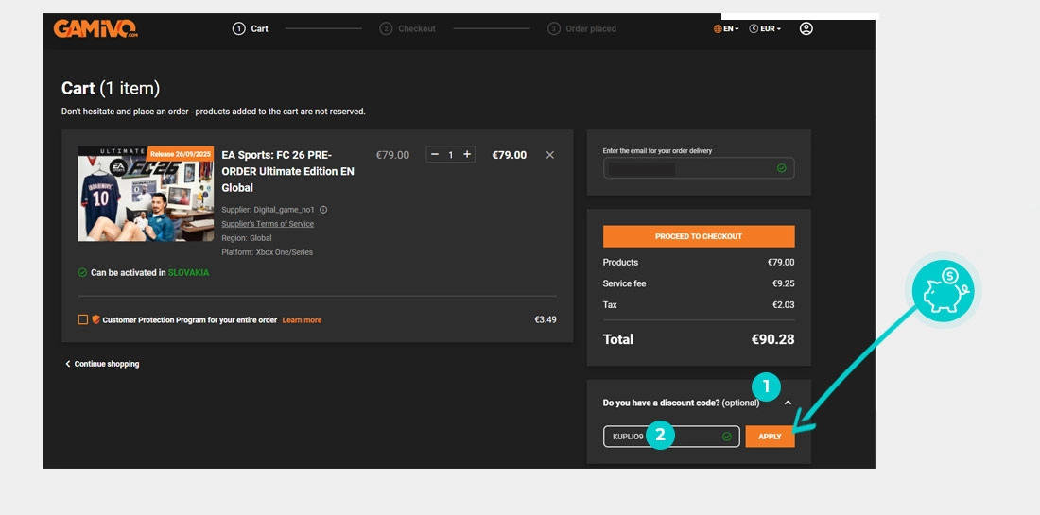The image size is (1040, 515).
Task: Apply the discount code
Action: pos(770,437)
